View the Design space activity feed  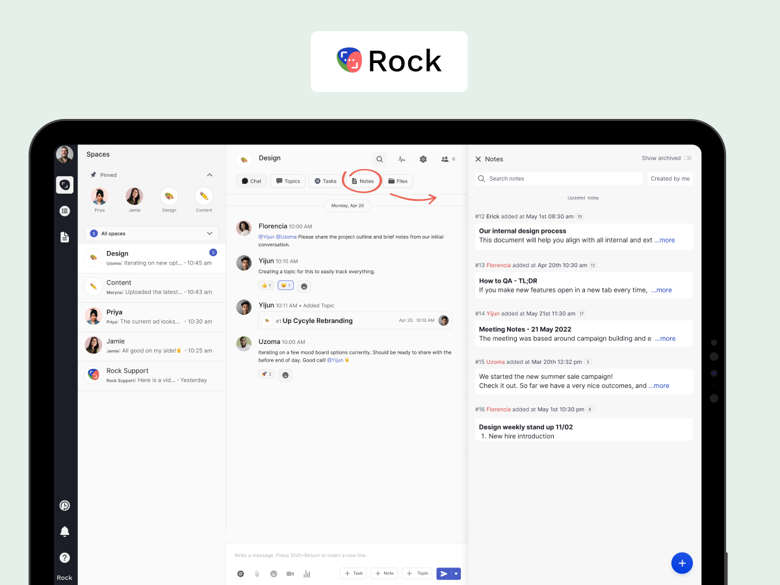(x=402, y=159)
